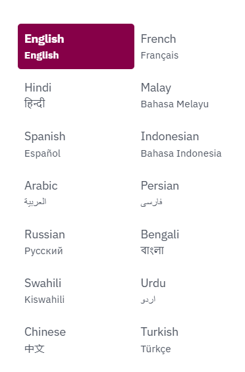Select the highlighted English language option
Image resolution: width=245 pixels, height=372 pixels.
click(76, 47)
